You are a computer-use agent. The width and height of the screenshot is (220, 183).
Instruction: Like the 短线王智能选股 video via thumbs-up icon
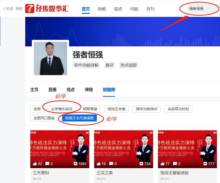pos(162,164)
